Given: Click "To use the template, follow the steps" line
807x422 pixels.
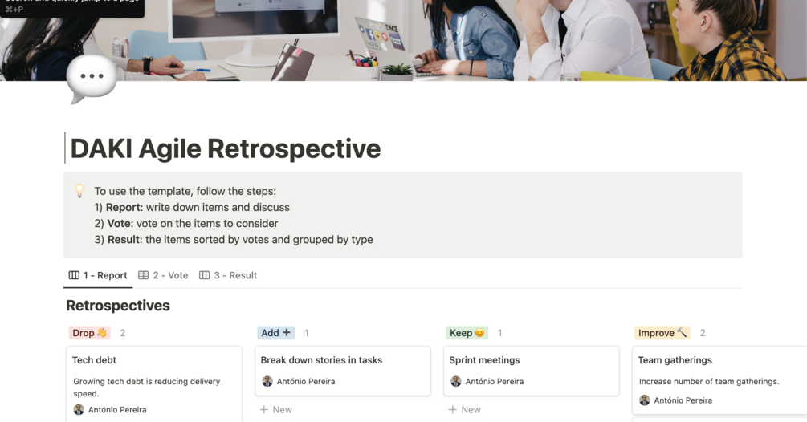Looking at the screenshot, I should click(185, 191).
